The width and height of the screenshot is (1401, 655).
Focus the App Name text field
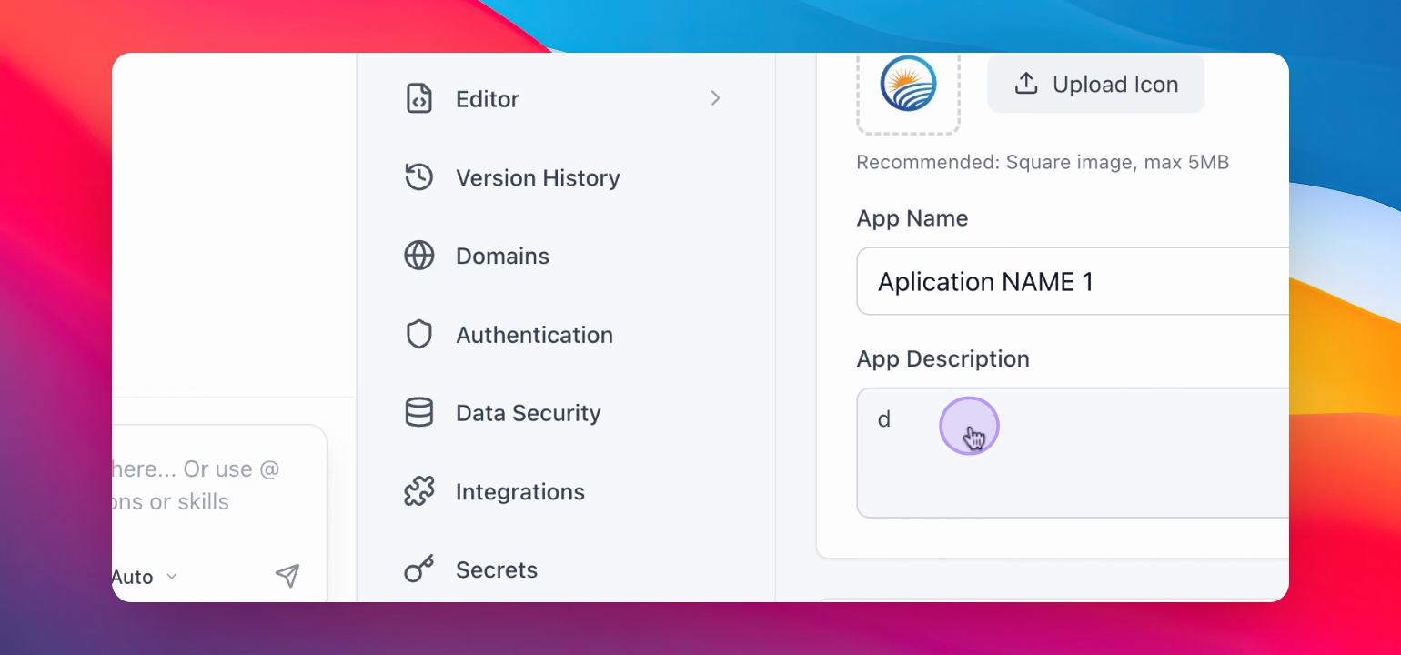pos(1073,281)
